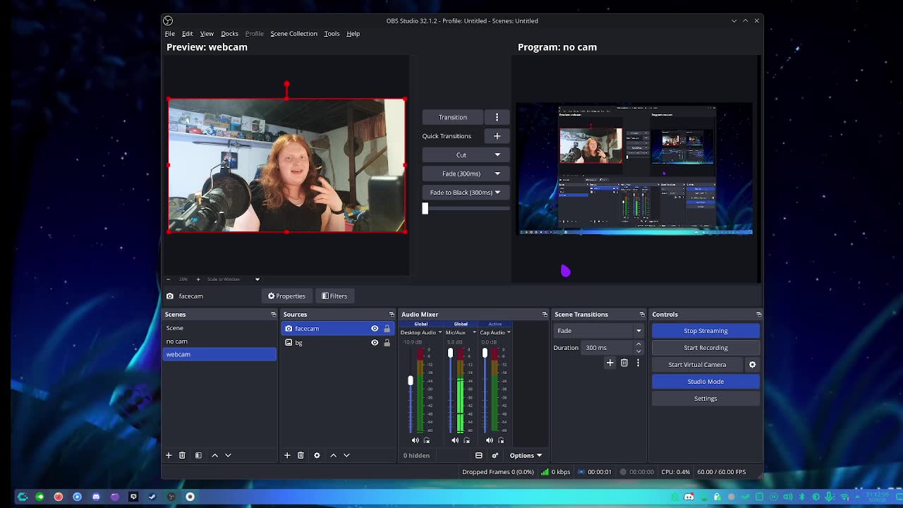This screenshot has width=903, height=508.
Task: Lock the bg source
Action: 387,342
